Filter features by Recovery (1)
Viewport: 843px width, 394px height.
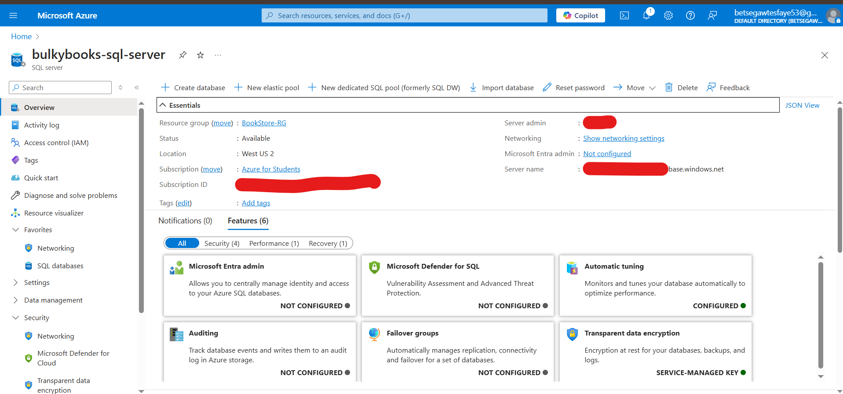click(x=328, y=243)
